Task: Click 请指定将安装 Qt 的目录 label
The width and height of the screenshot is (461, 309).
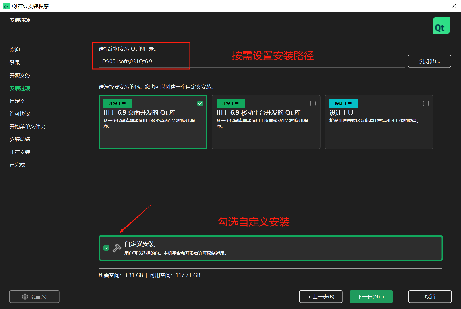Action: pyautogui.click(x=128, y=49)
